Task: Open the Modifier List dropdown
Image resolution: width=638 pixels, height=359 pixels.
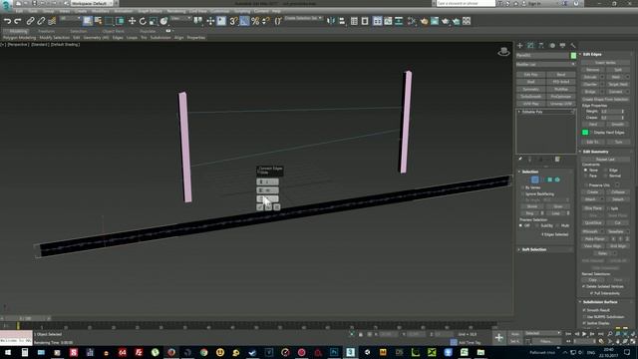Action: 545,64
